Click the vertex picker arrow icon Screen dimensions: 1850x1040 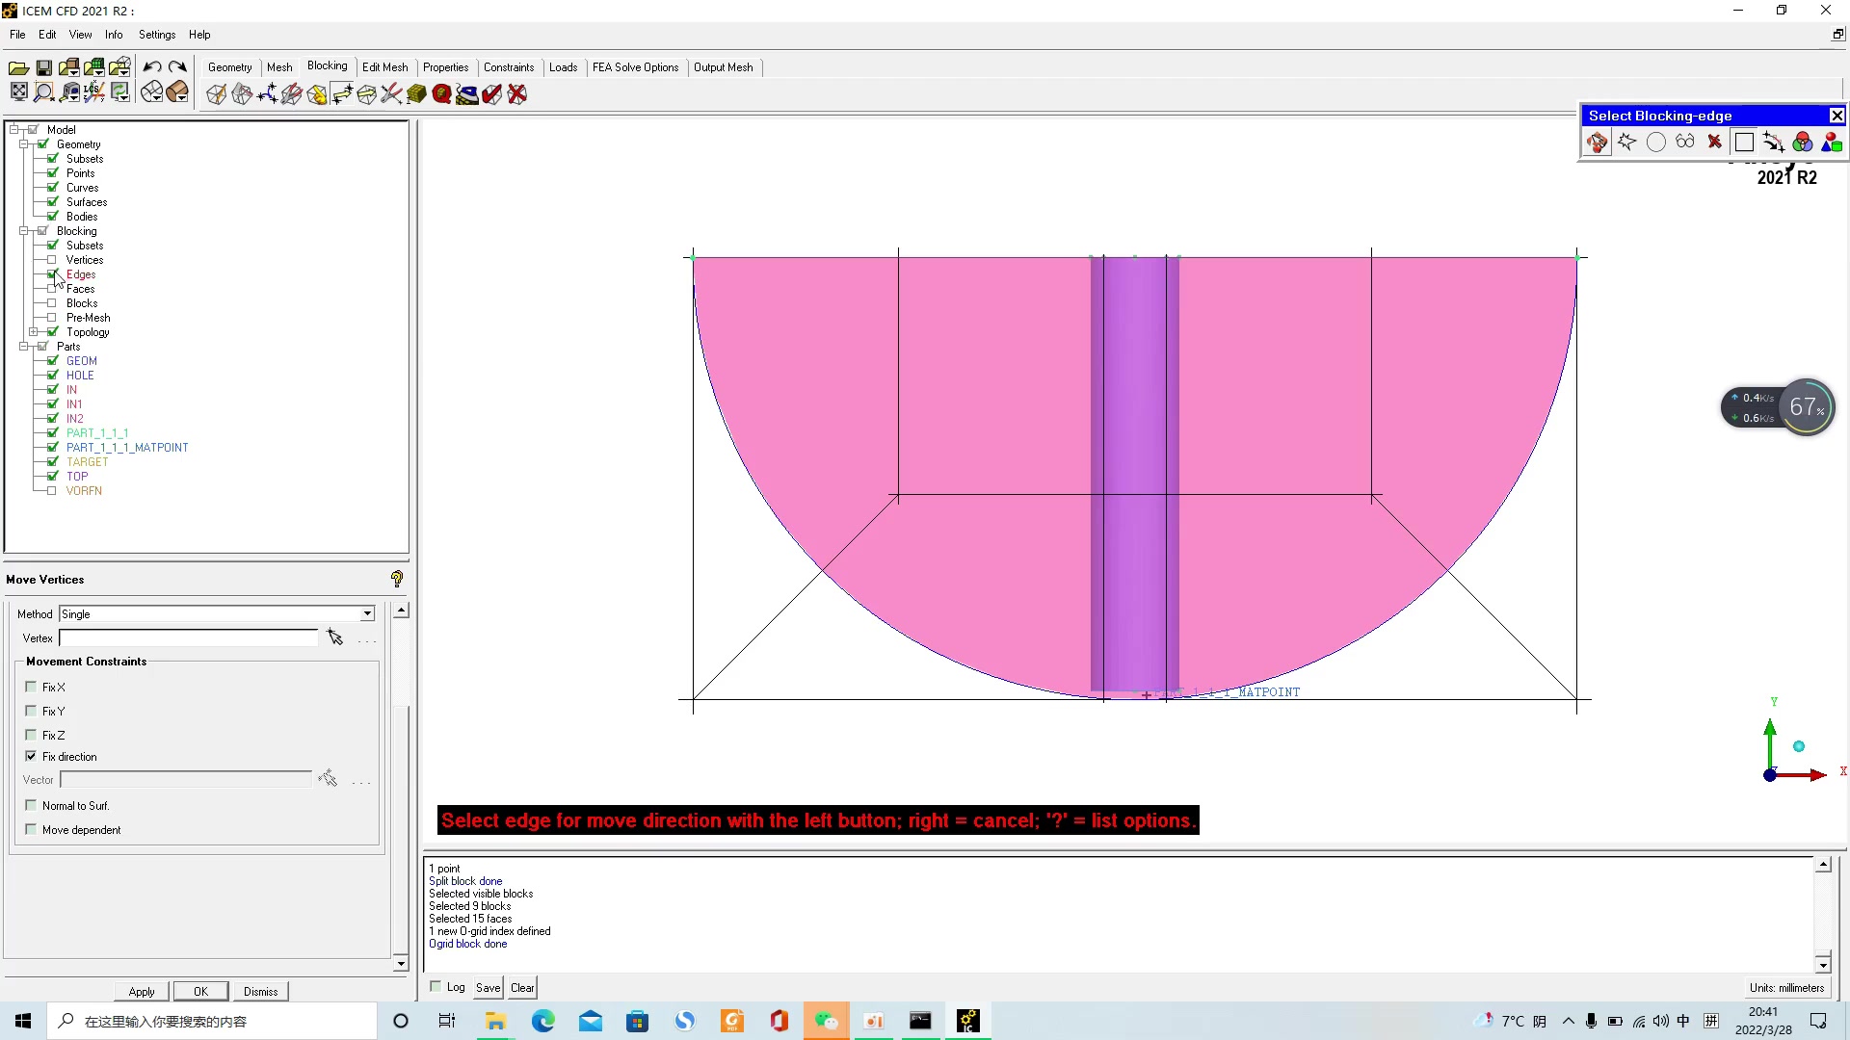pos(335,637)
